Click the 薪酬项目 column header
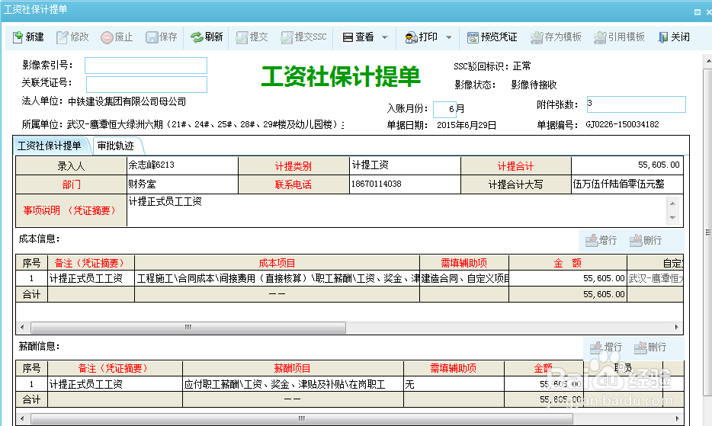Screen dimensions: 712x426 [x=293, y=368]
